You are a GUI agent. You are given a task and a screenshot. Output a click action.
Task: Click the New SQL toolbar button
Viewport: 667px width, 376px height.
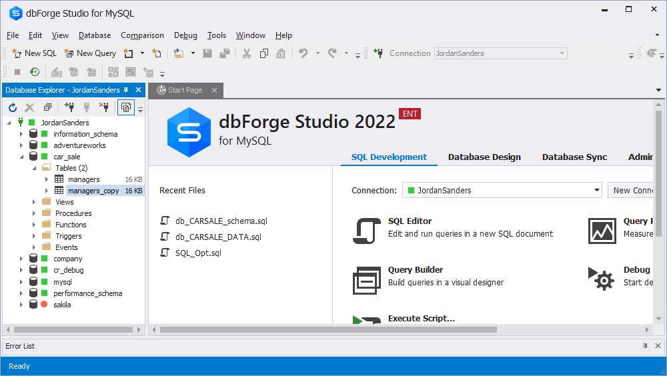click(35, 53)
